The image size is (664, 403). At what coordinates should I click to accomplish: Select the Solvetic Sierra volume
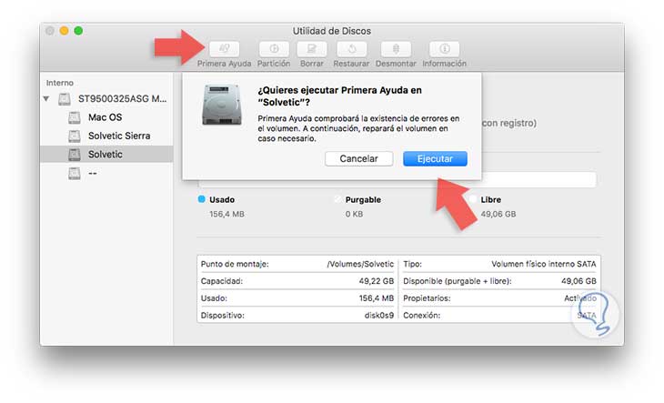click(x=119, y=136)
